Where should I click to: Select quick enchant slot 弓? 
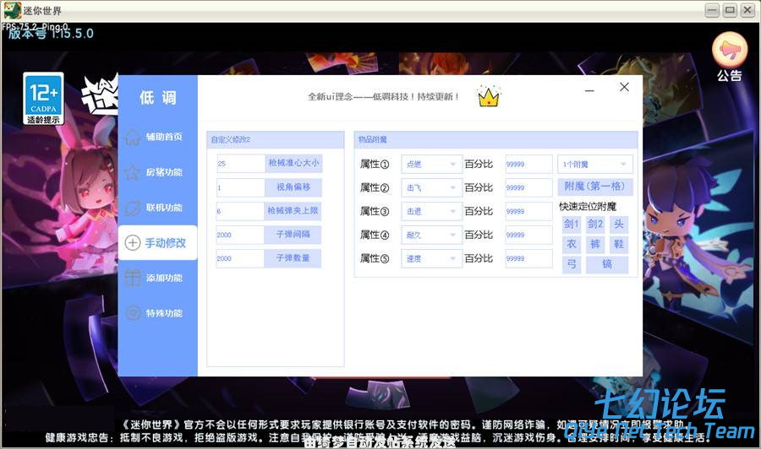pyautogui.click(x=572, y=264)
